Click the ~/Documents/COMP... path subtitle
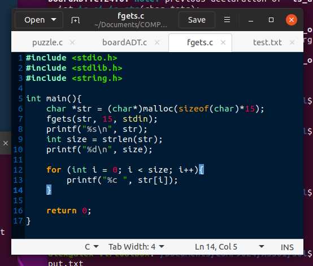This screenshot has height=266, width=313. tap(131, 24)
